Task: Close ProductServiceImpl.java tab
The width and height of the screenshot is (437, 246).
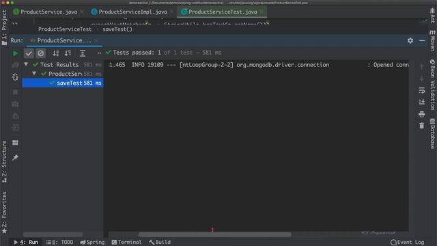Action: point(171,12)
